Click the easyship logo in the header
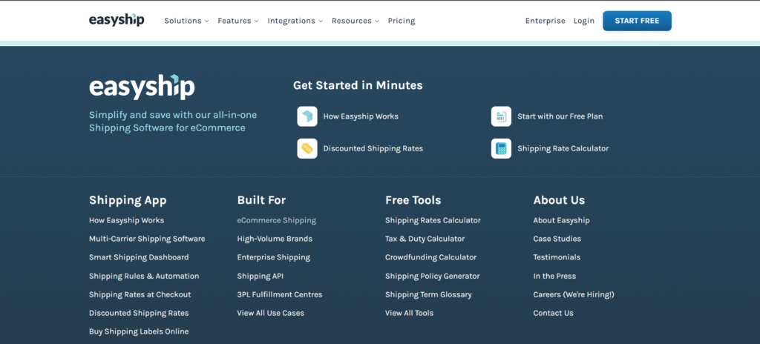 pos(117,20)
